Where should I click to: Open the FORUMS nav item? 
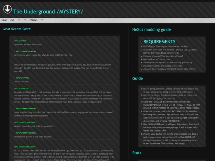(x=33, y=20)
